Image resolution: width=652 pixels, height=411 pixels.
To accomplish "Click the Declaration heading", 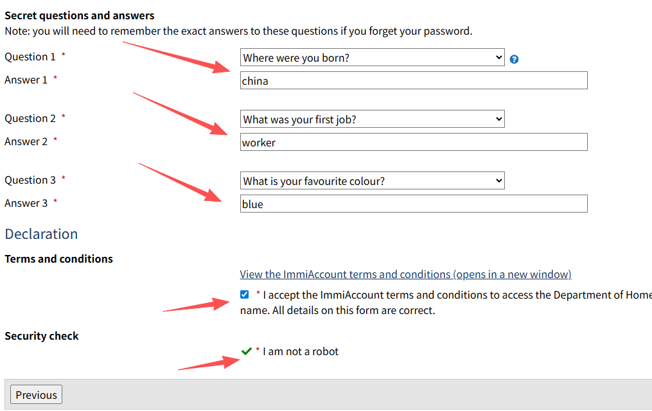I will [41, 234].
